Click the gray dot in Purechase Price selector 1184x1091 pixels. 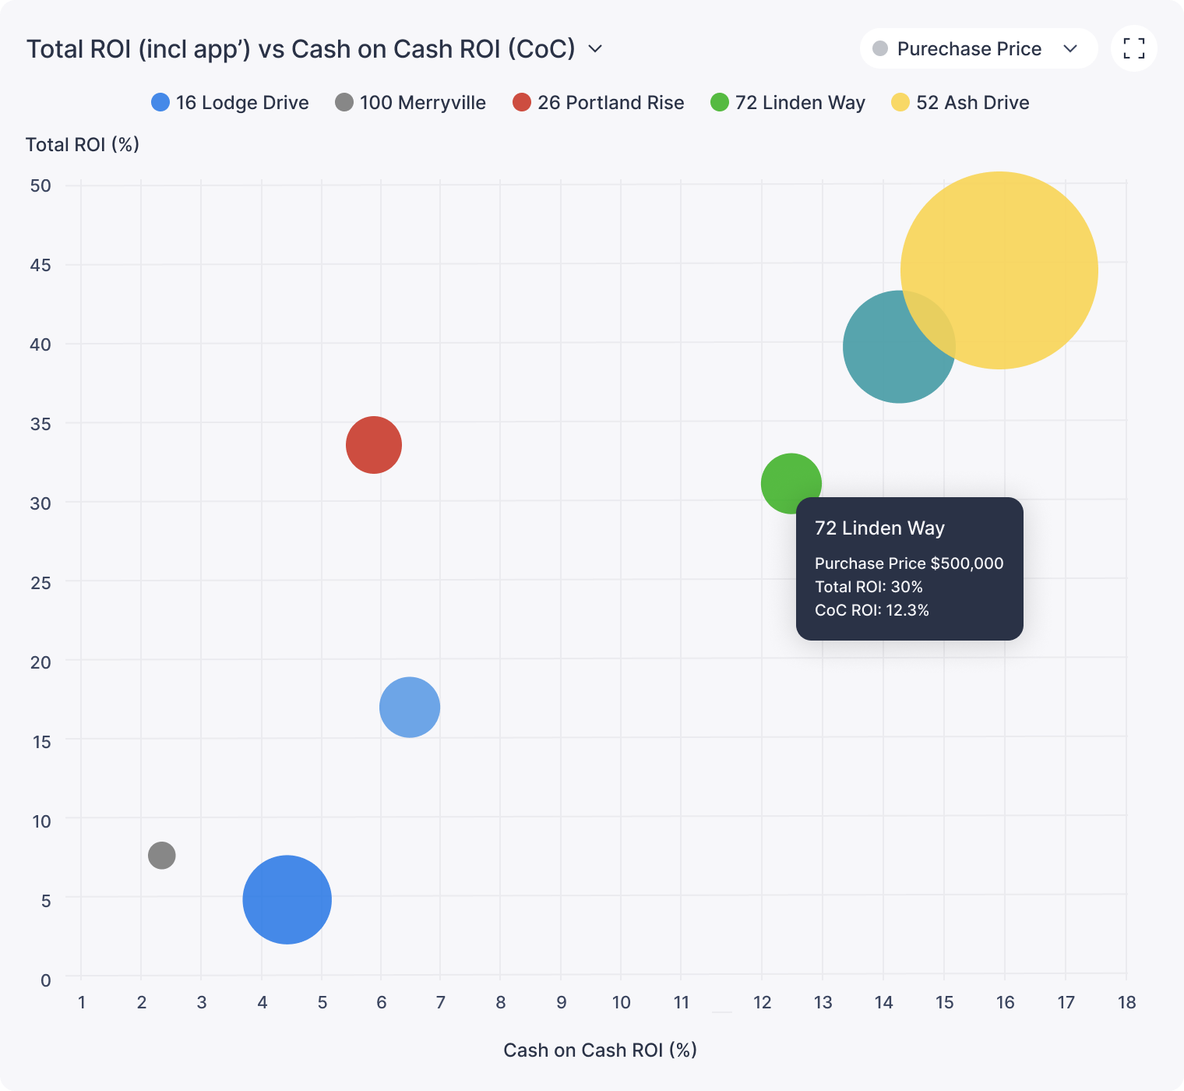pyautogui.click(x=880, y=49)
